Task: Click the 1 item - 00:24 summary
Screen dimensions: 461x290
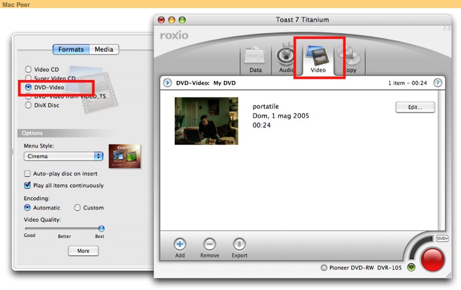Action: [407, 83]
